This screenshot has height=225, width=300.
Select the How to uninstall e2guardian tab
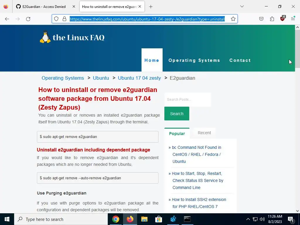(110, 6)
